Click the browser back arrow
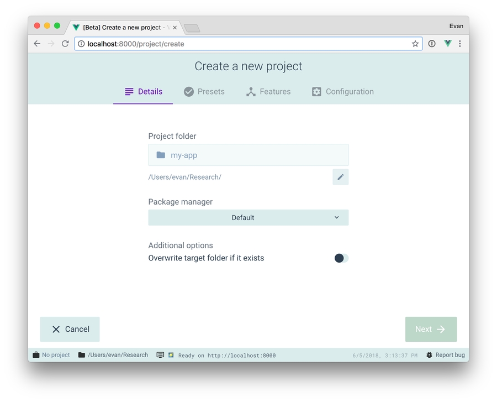This screenshot has width=497, height=402. point(37,44)
